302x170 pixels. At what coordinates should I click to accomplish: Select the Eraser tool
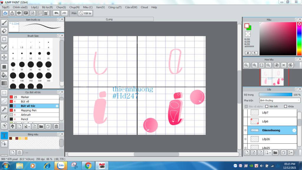tap(4, 31)
